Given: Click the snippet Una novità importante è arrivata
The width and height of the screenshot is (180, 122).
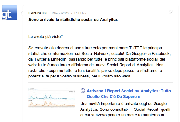Looking at the screenshot, I should pos(125,109).
